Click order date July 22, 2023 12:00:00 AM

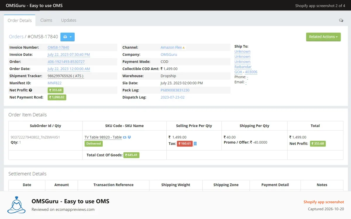69,69
